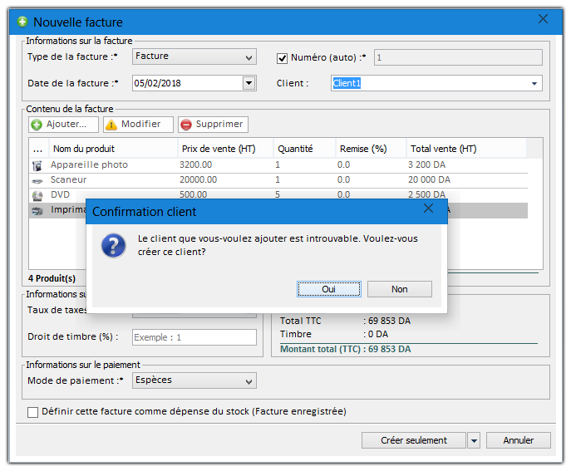Click the Droit de timbre input field
This screenshot has width=571, height=471.
click(x=194, y=337)
